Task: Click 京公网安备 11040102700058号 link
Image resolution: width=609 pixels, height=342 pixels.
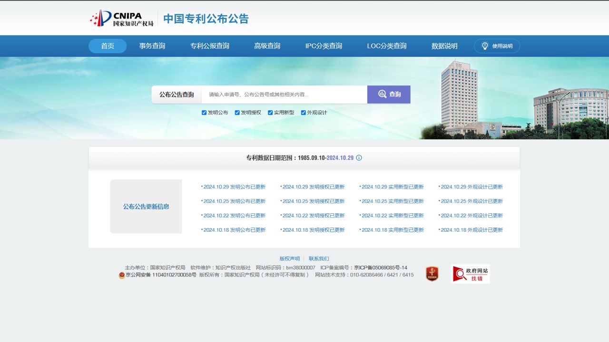Action: pyautogui.click(x=161, y=275)
